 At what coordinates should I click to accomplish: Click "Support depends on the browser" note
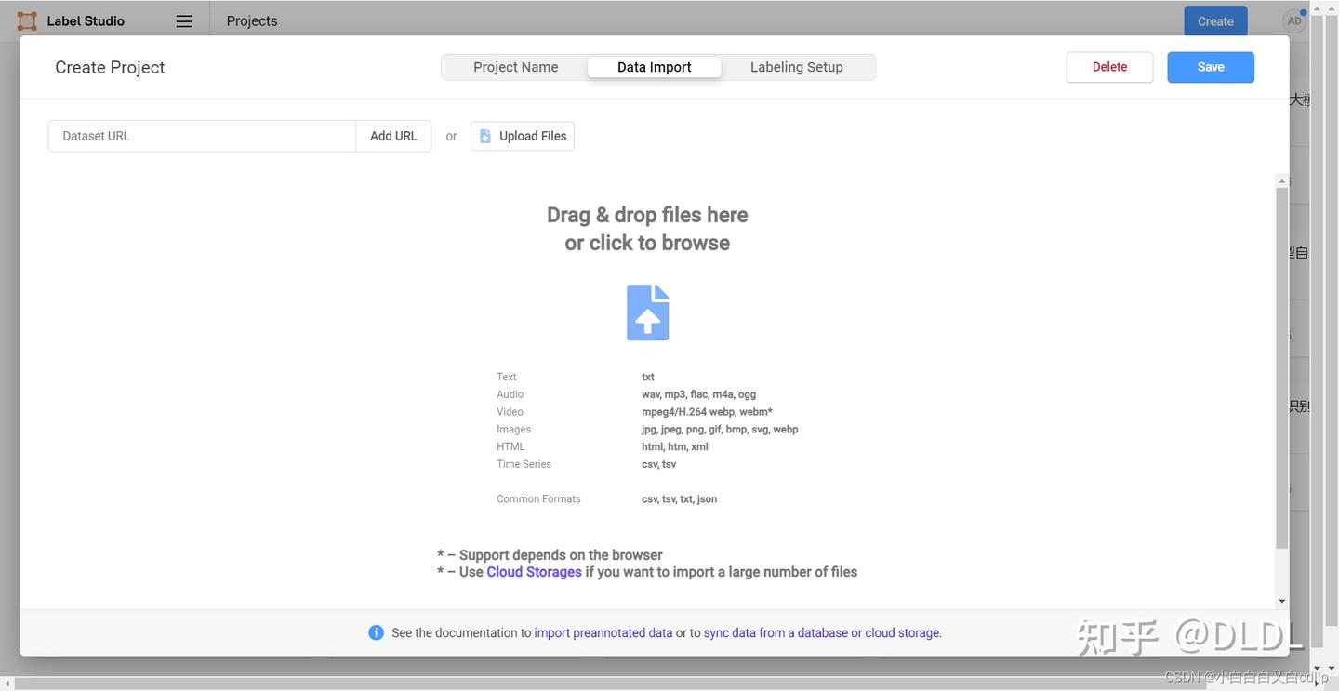[561, 555]
